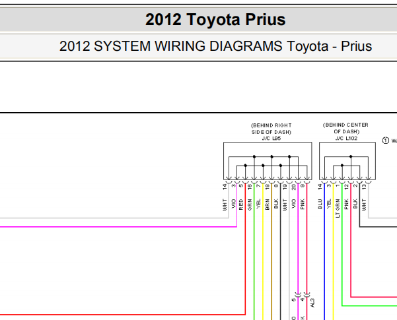Click pin number 16 on J/C L95

(250, 187)
